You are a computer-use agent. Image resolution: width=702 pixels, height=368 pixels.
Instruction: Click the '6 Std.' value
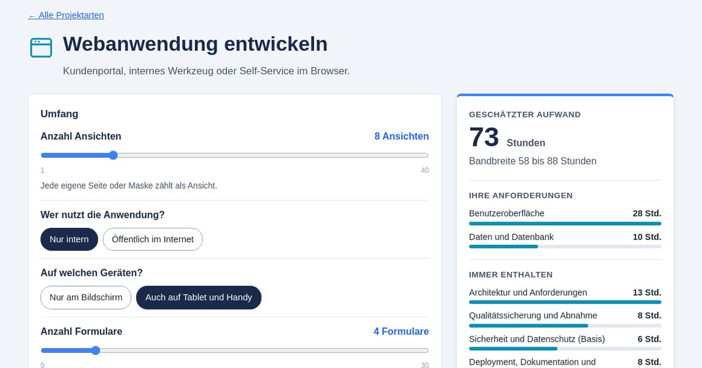649,339
